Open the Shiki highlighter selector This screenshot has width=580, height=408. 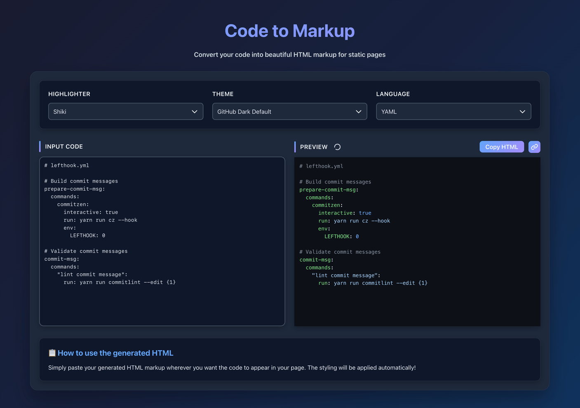pos(125,111)
